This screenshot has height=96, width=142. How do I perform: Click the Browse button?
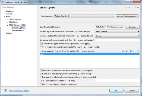pyautogui.click(x=133, y=27)
